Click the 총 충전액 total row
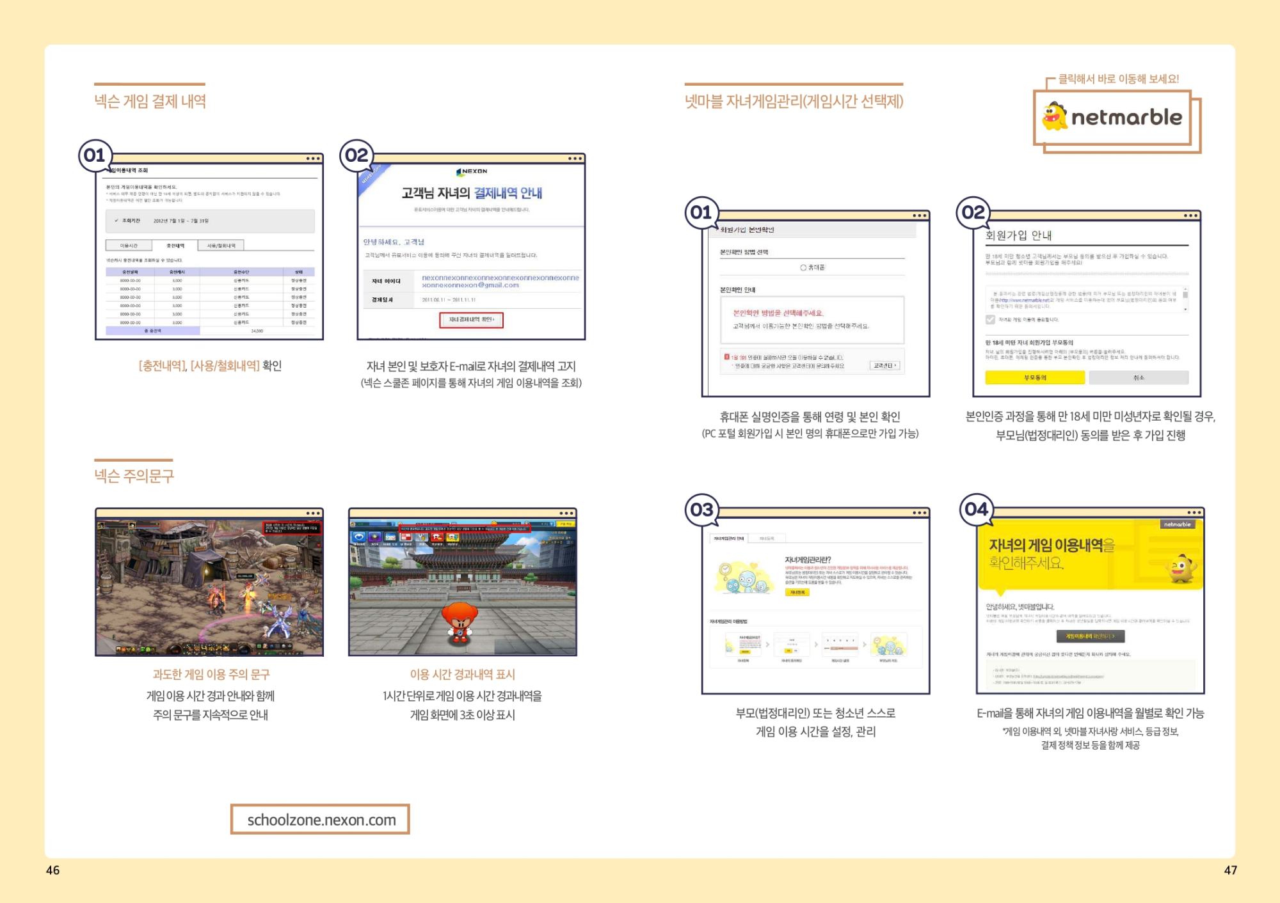The image size is (1280, 903). tap(210, 331)
